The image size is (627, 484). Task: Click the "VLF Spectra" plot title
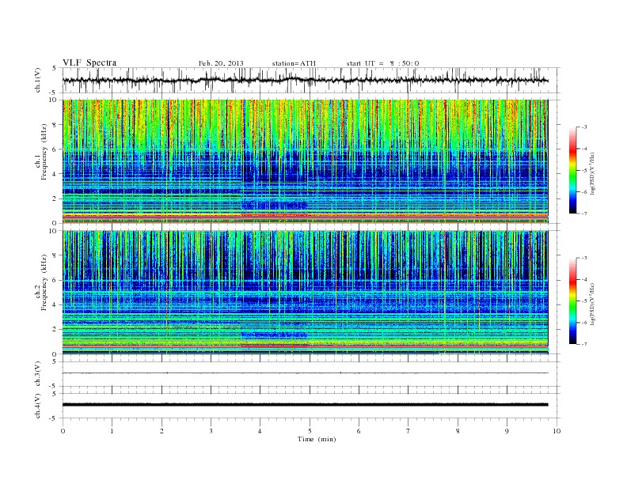[89, 62]
